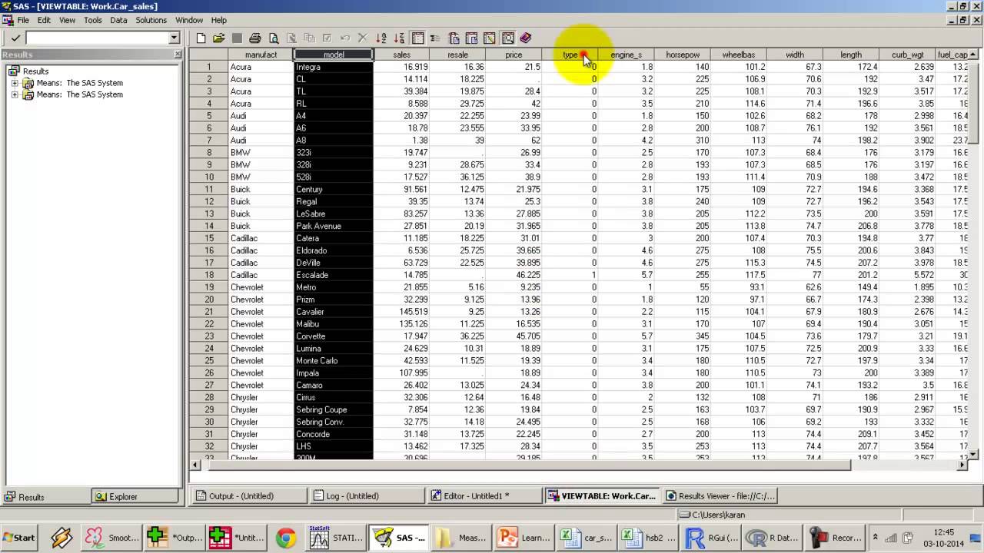Select the Results root tree item

[35, 71]
